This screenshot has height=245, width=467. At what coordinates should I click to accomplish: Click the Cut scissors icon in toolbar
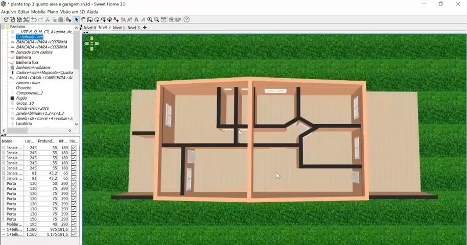pyautogui.click(x=47, y=20)
